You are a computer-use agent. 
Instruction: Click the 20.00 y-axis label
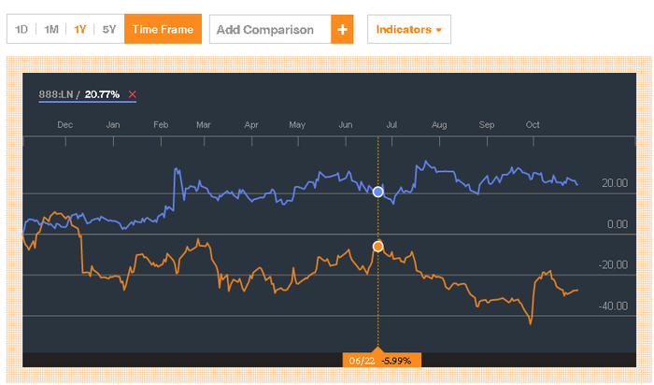pyautogui.click(x=615, y=183)
